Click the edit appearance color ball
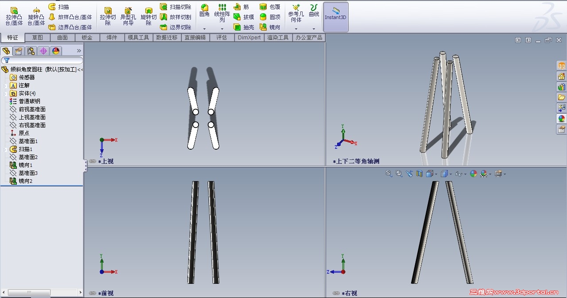 point(474,174)
